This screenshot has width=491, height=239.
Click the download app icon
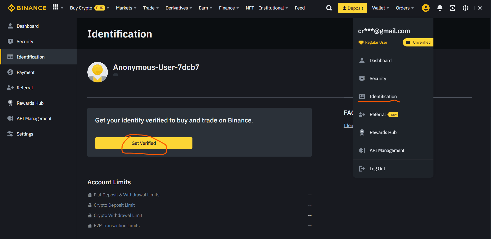pyautogui.click(x=452, y=8)
